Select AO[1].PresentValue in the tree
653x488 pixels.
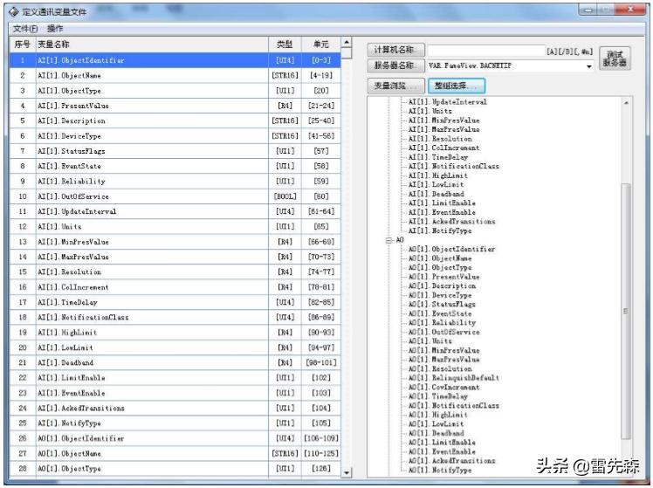[x=444, y=277]
